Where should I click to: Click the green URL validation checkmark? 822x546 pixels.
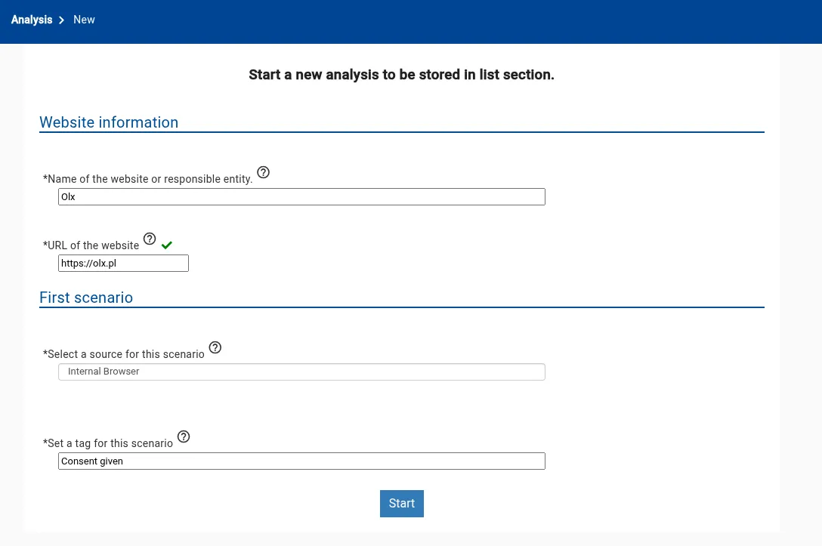pyautogui.click(x=167, y=245)
